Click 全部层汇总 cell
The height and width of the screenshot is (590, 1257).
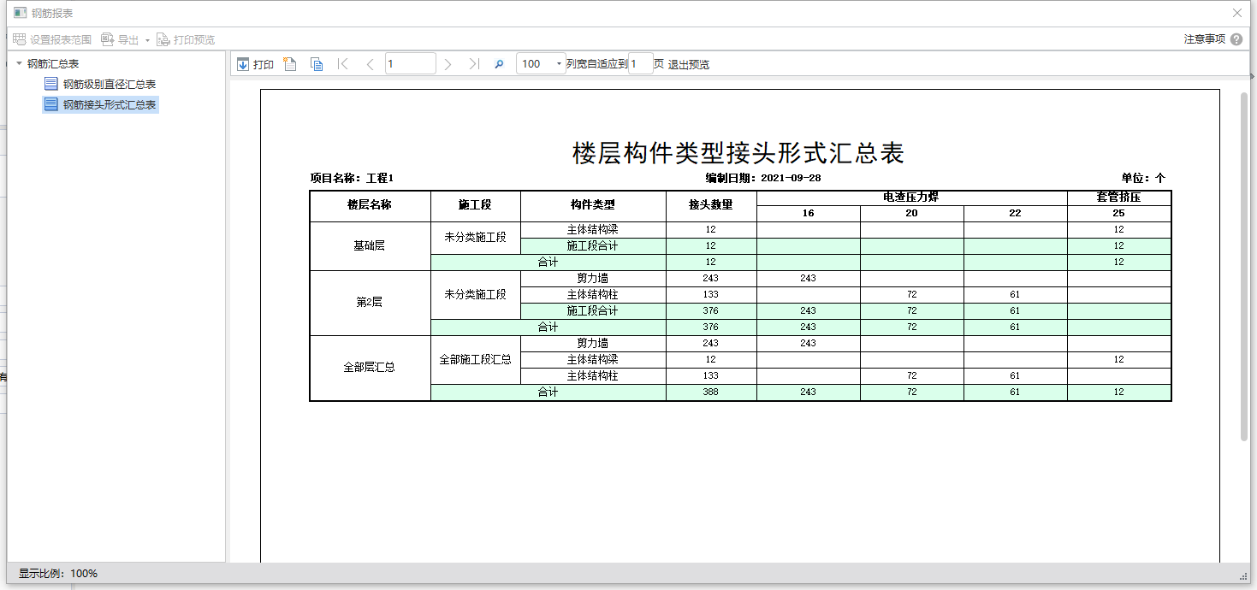point(370,368)
